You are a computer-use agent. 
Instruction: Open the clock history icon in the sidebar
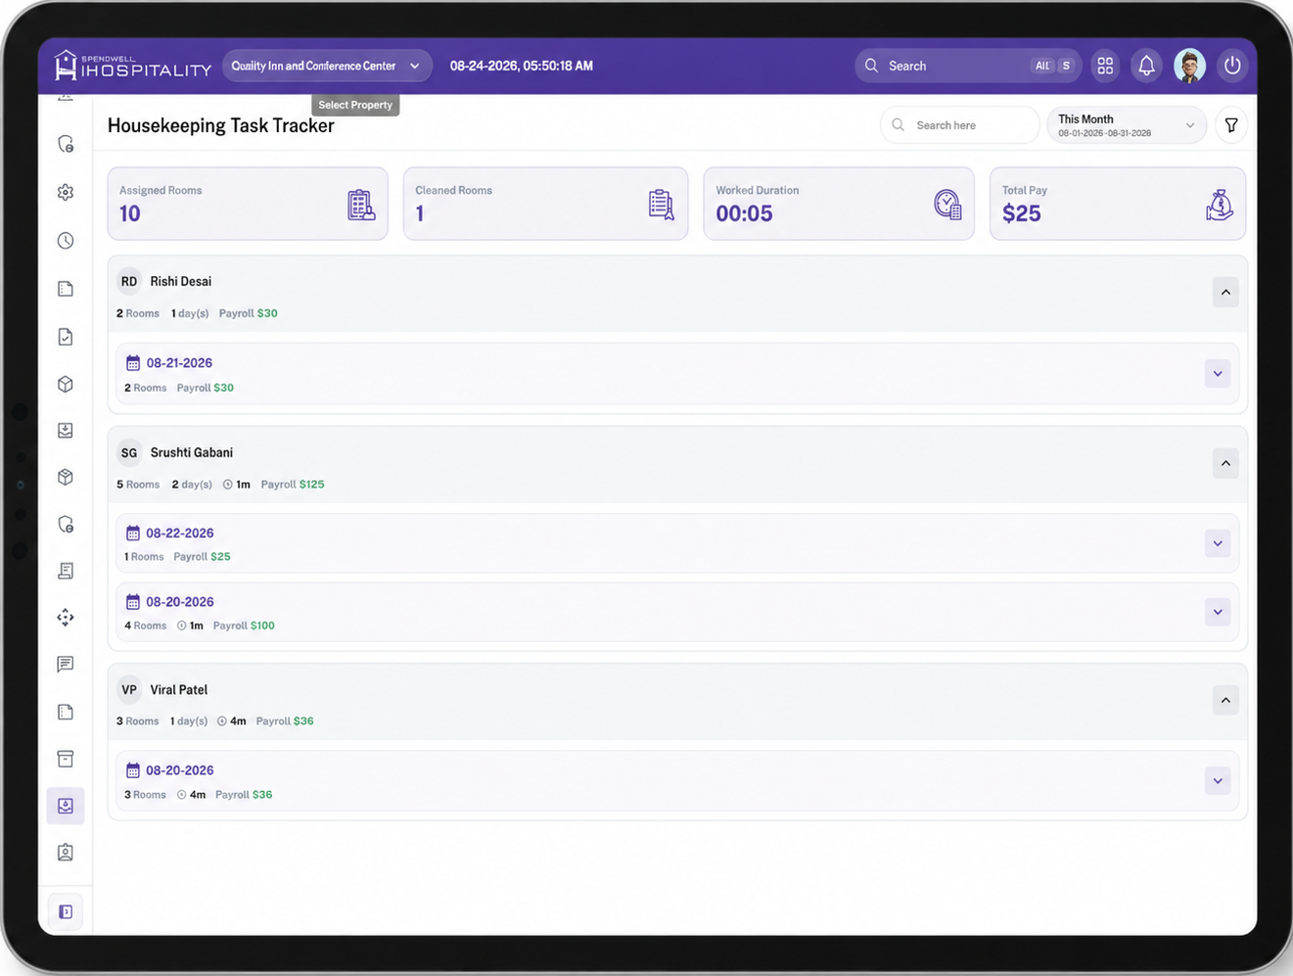(x=66, y=241)
